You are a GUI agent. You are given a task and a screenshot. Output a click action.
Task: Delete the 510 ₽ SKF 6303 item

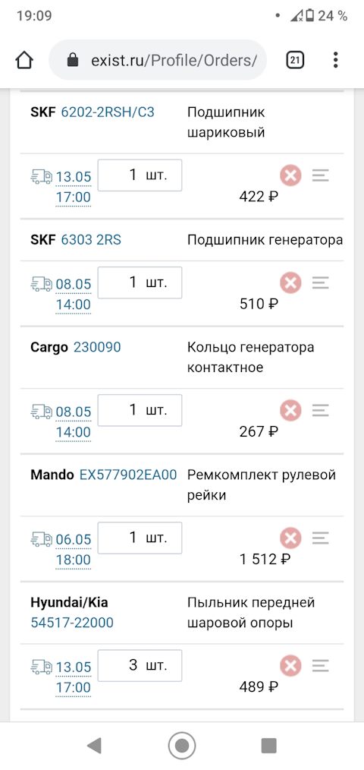pos(291,282)
